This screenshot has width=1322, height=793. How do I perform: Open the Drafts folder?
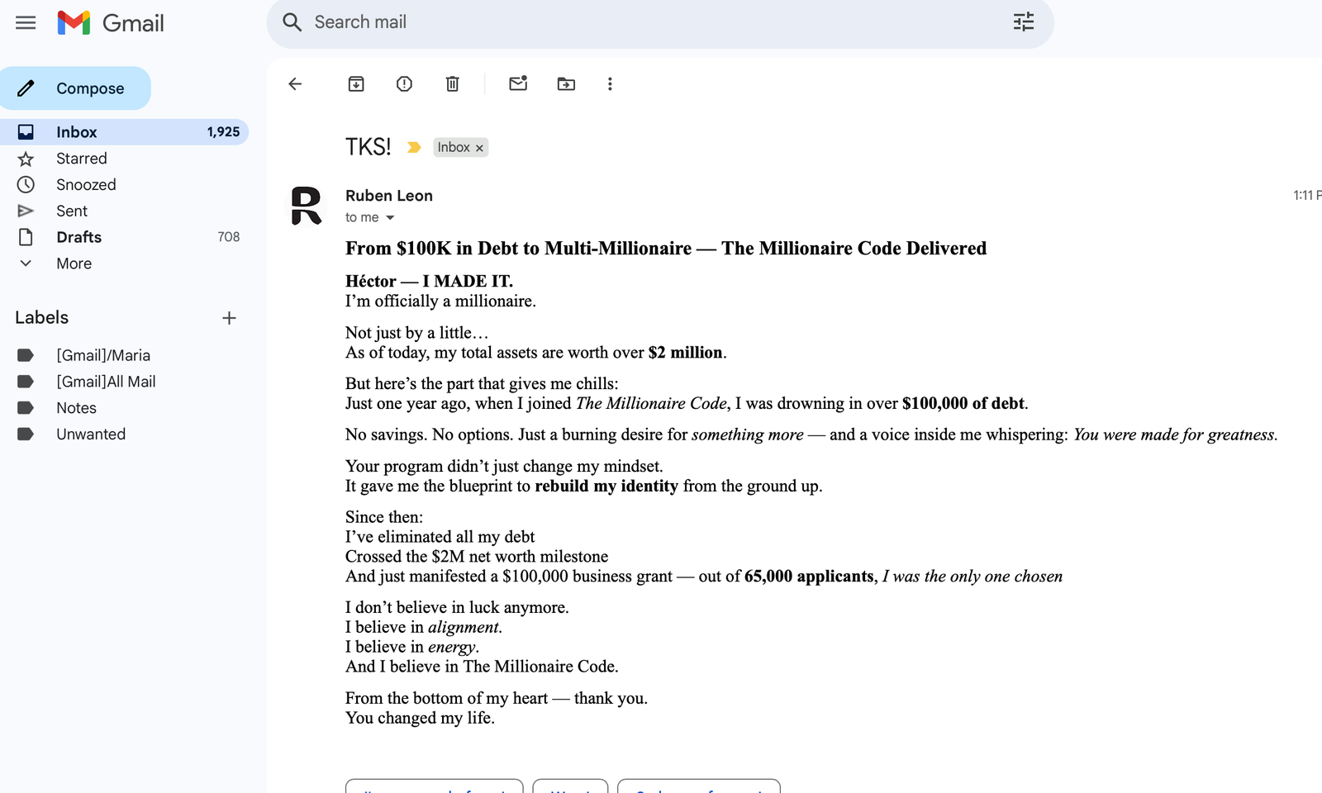(x=78, y=237)
